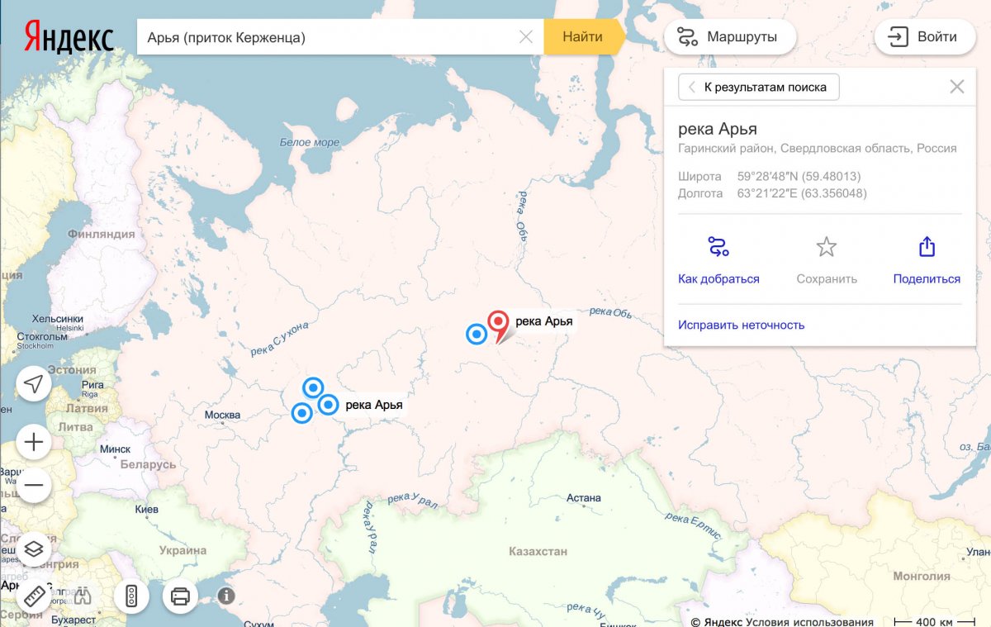Image resolution: width=991 pixels, height=627 pixels.
Task: Click the Астана city label
Action: (584, 498)
